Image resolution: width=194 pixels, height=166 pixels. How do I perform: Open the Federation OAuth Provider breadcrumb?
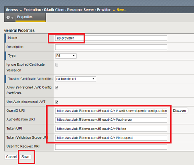(x=67, y=10)
